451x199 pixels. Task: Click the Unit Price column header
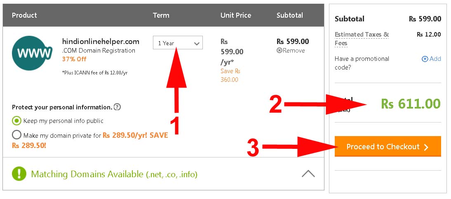point(235,15)
